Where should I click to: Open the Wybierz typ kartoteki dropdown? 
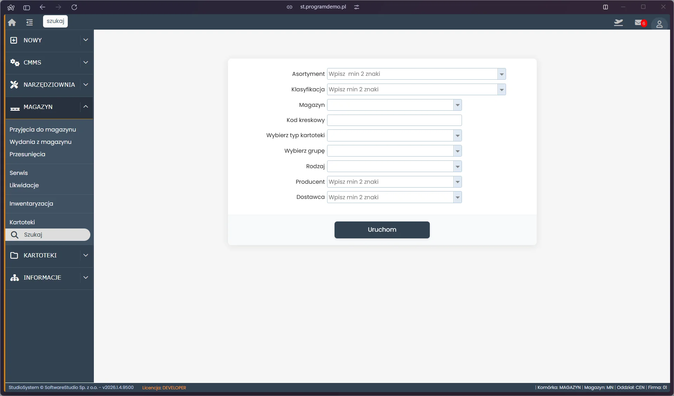[x=457, y=135]
